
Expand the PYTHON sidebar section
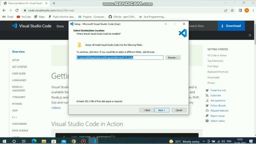[x=17, y=104]
